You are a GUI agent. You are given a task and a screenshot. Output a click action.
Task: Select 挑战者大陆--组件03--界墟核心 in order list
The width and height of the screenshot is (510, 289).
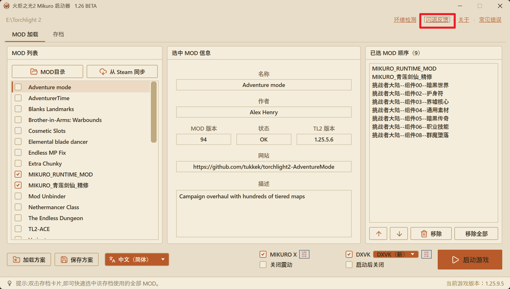point(410,102)
